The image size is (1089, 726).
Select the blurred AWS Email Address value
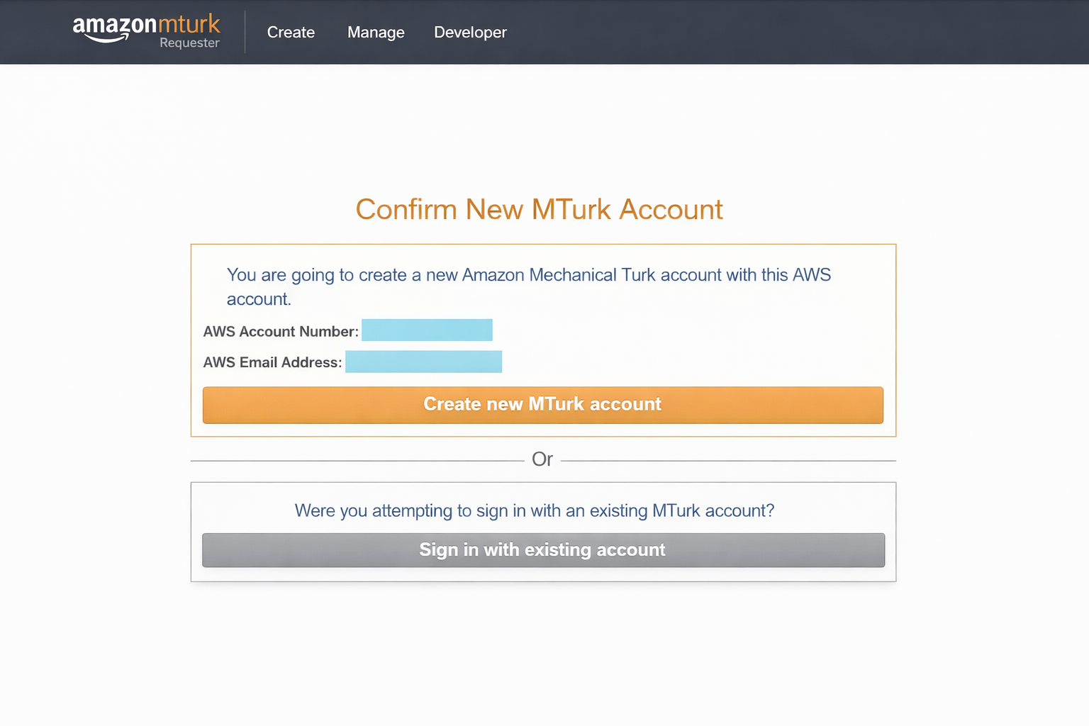coord(423,362)
